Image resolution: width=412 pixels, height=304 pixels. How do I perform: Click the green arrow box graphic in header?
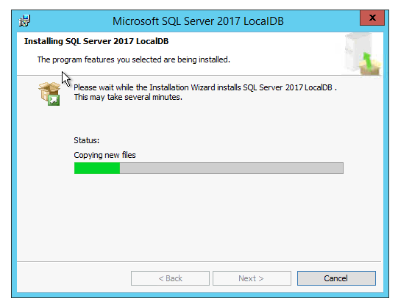363,54
